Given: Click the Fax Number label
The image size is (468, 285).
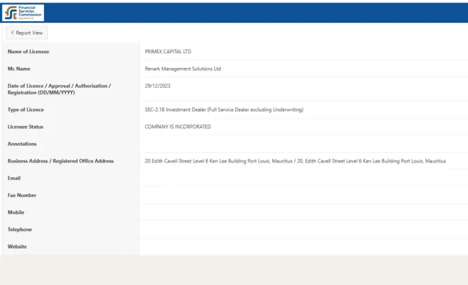Looking at the screenshot, I should [22, 195].
